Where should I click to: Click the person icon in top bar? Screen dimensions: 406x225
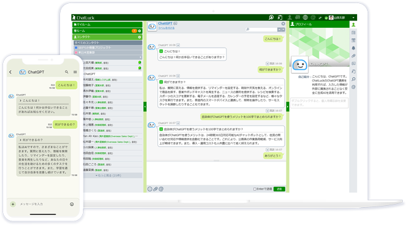coord(290,17)
